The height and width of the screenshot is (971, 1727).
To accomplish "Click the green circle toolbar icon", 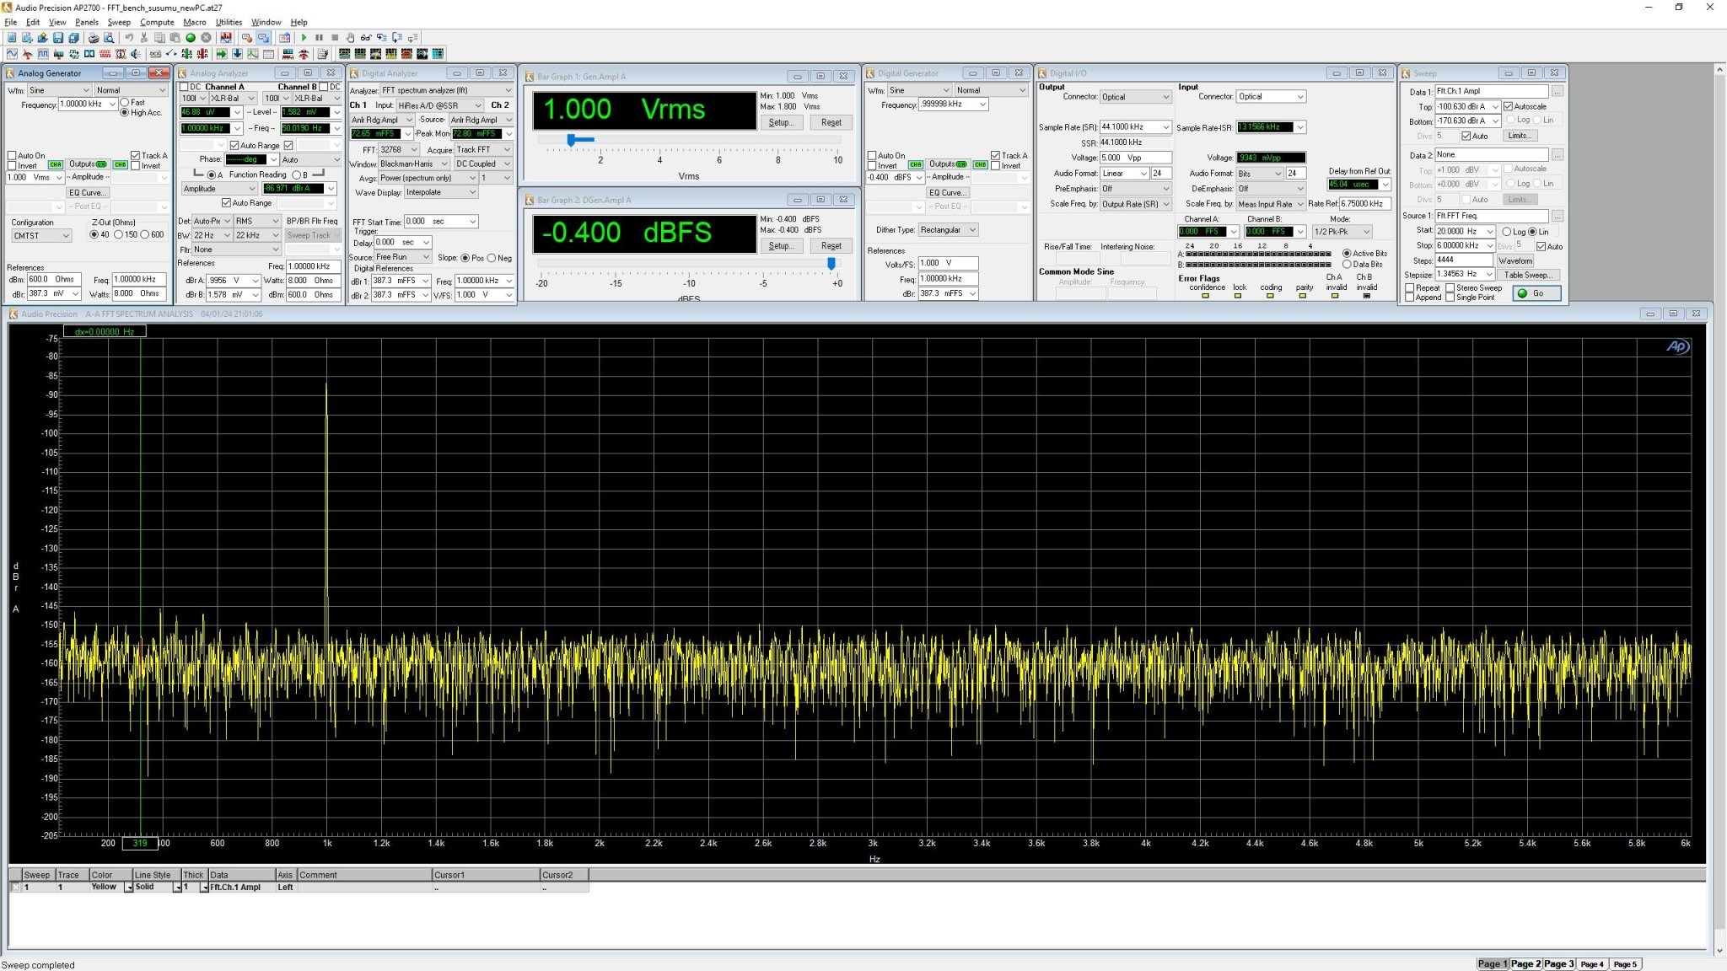I will pos(191,37).
